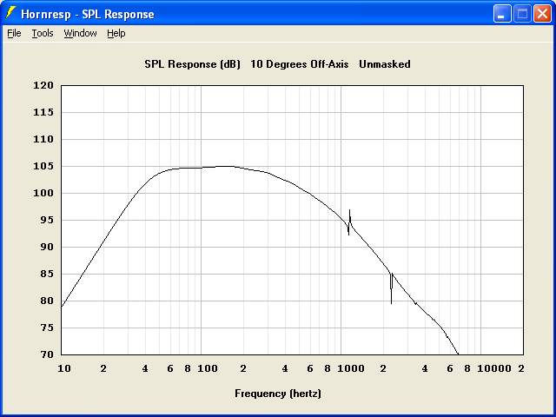Click the dip on the curve near 2300 Hz
This screenshot has width=556, height=417.
[x=391, y=288]
